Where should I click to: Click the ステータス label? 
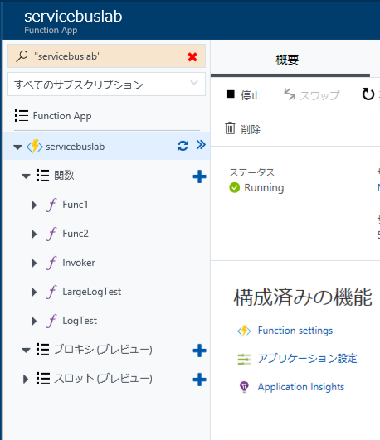[252, 172]
